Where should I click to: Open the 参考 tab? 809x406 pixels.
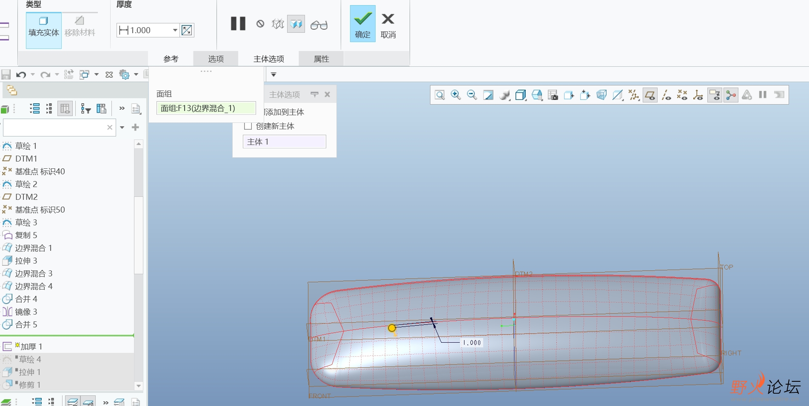(171, 59)
